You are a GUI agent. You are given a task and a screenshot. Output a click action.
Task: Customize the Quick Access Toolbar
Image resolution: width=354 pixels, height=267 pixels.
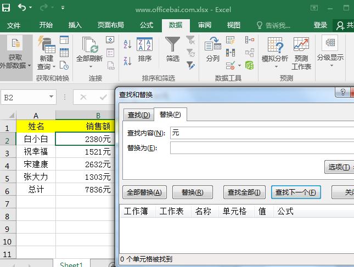(x=63, y=8)
